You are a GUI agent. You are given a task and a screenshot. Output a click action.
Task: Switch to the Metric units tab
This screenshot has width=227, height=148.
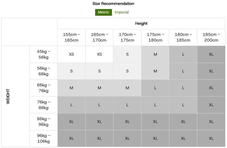pyautogui.click(x=103, y=12)
